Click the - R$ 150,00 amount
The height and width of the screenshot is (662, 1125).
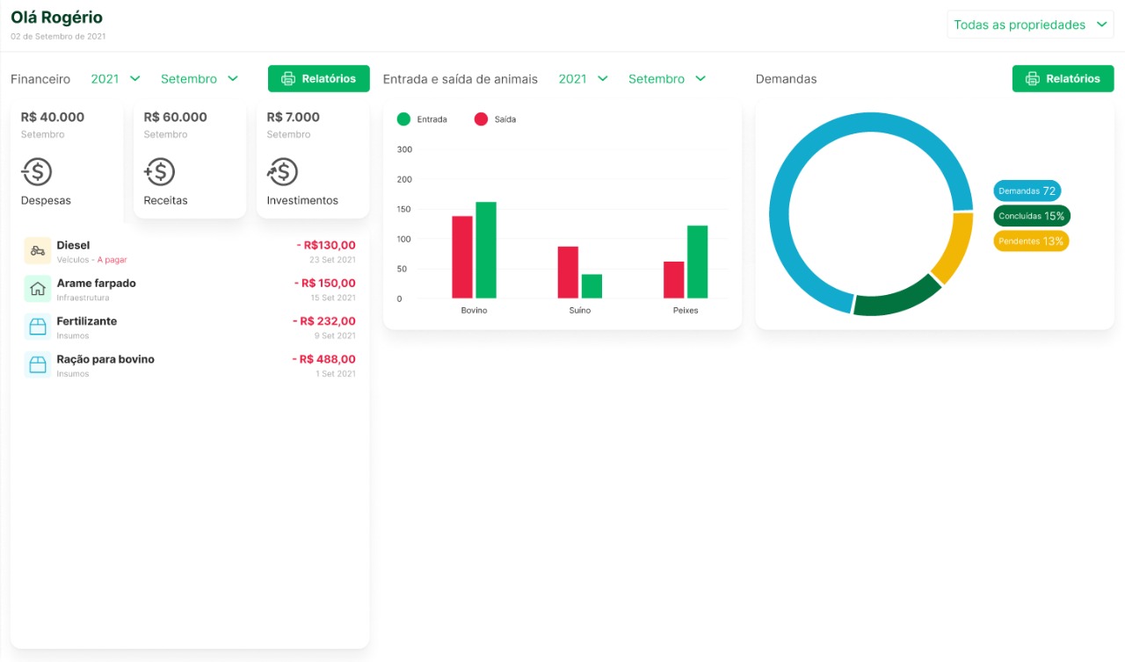pos(325,283)
